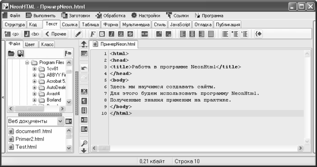Screen dimensions: 317x167
Task: Open the Прочее tags button
Action: point(56,34)
